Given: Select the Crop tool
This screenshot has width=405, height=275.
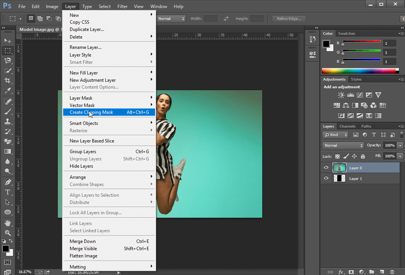Looking at the screenshot, I should [x=8, y=80].
